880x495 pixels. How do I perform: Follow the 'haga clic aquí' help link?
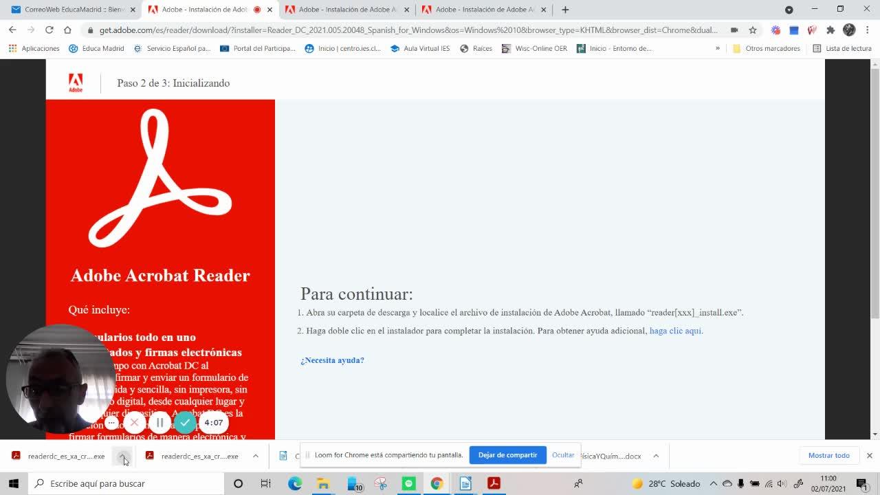675,331
